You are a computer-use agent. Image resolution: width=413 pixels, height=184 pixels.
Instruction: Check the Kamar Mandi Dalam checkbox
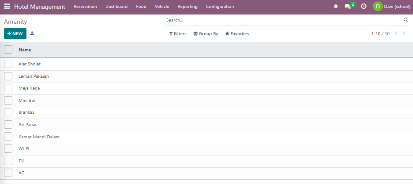pyautogui.click(x=8, y=137)
